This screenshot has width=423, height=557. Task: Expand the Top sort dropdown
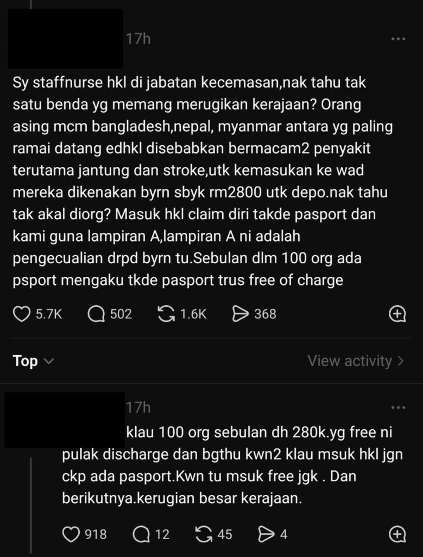point(34,361)
